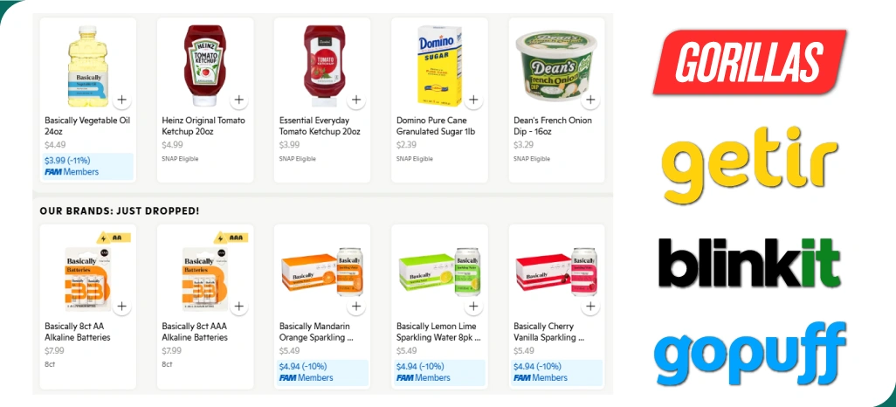
Task: Add Heinz Original Tomato Ketchup to cart
Action: (239, 100)
